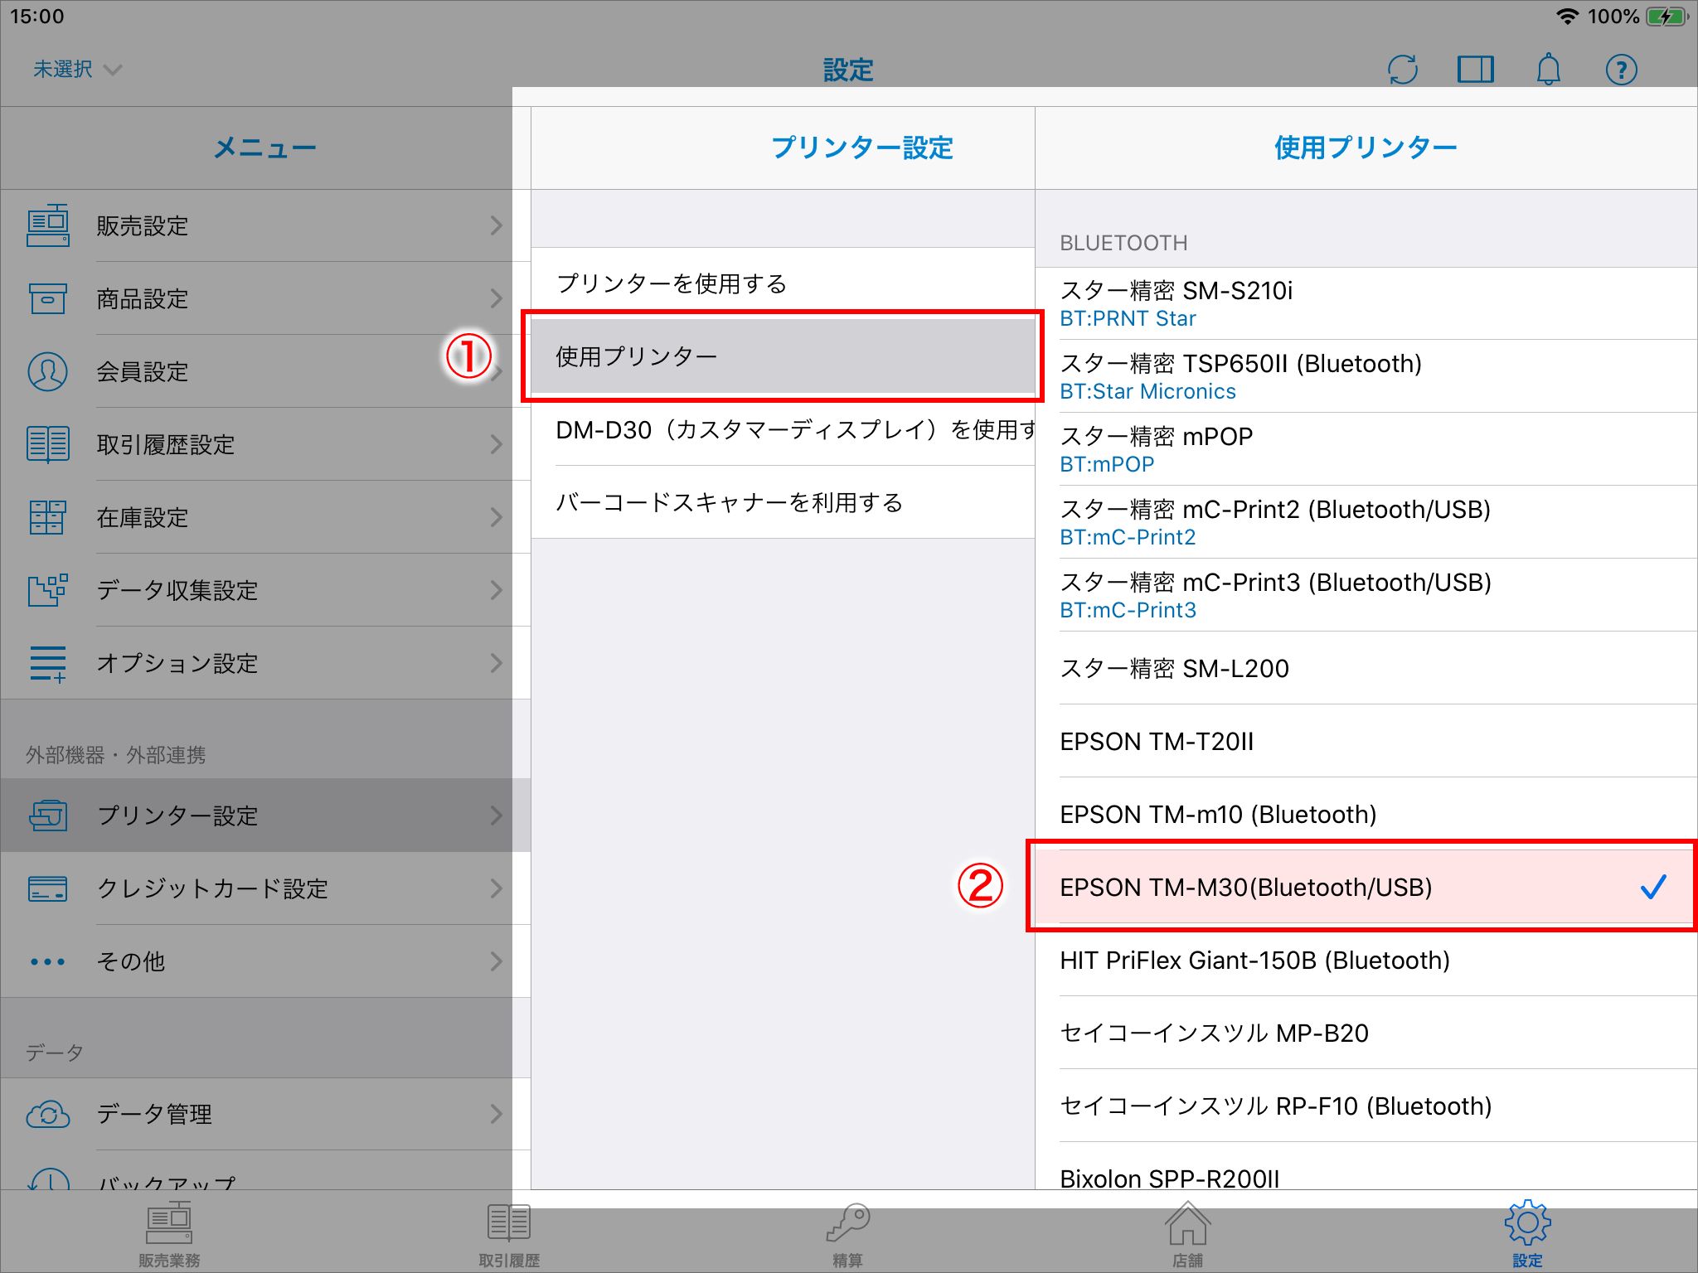
Task: Choose セイコーインスツル RP-F10 printer
Action: (1366, 1106)
